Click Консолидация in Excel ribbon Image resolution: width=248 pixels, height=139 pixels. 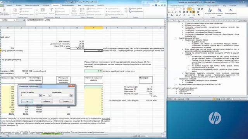click(x=93, y=12)
